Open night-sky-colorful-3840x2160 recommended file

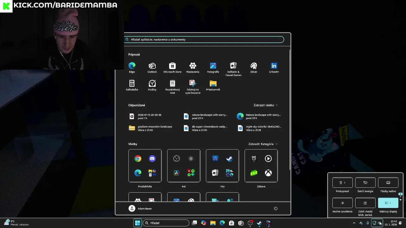tap(259, 128)
